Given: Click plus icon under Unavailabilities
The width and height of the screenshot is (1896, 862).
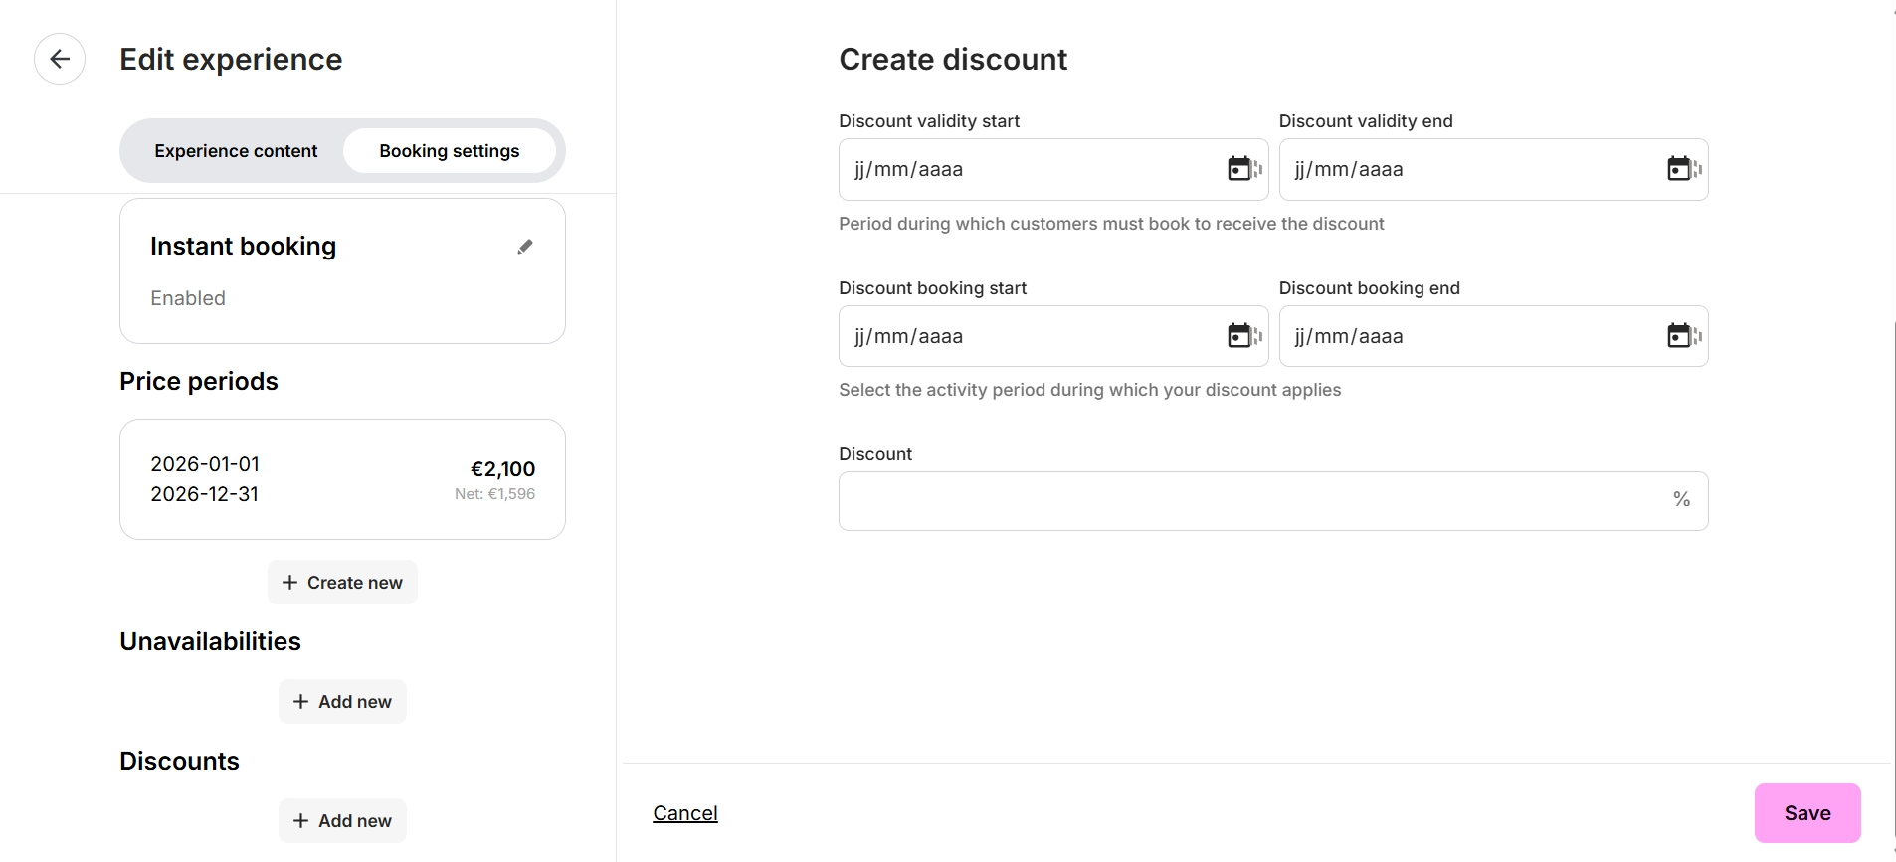Looking at the screenshot, I should [301, 702].
